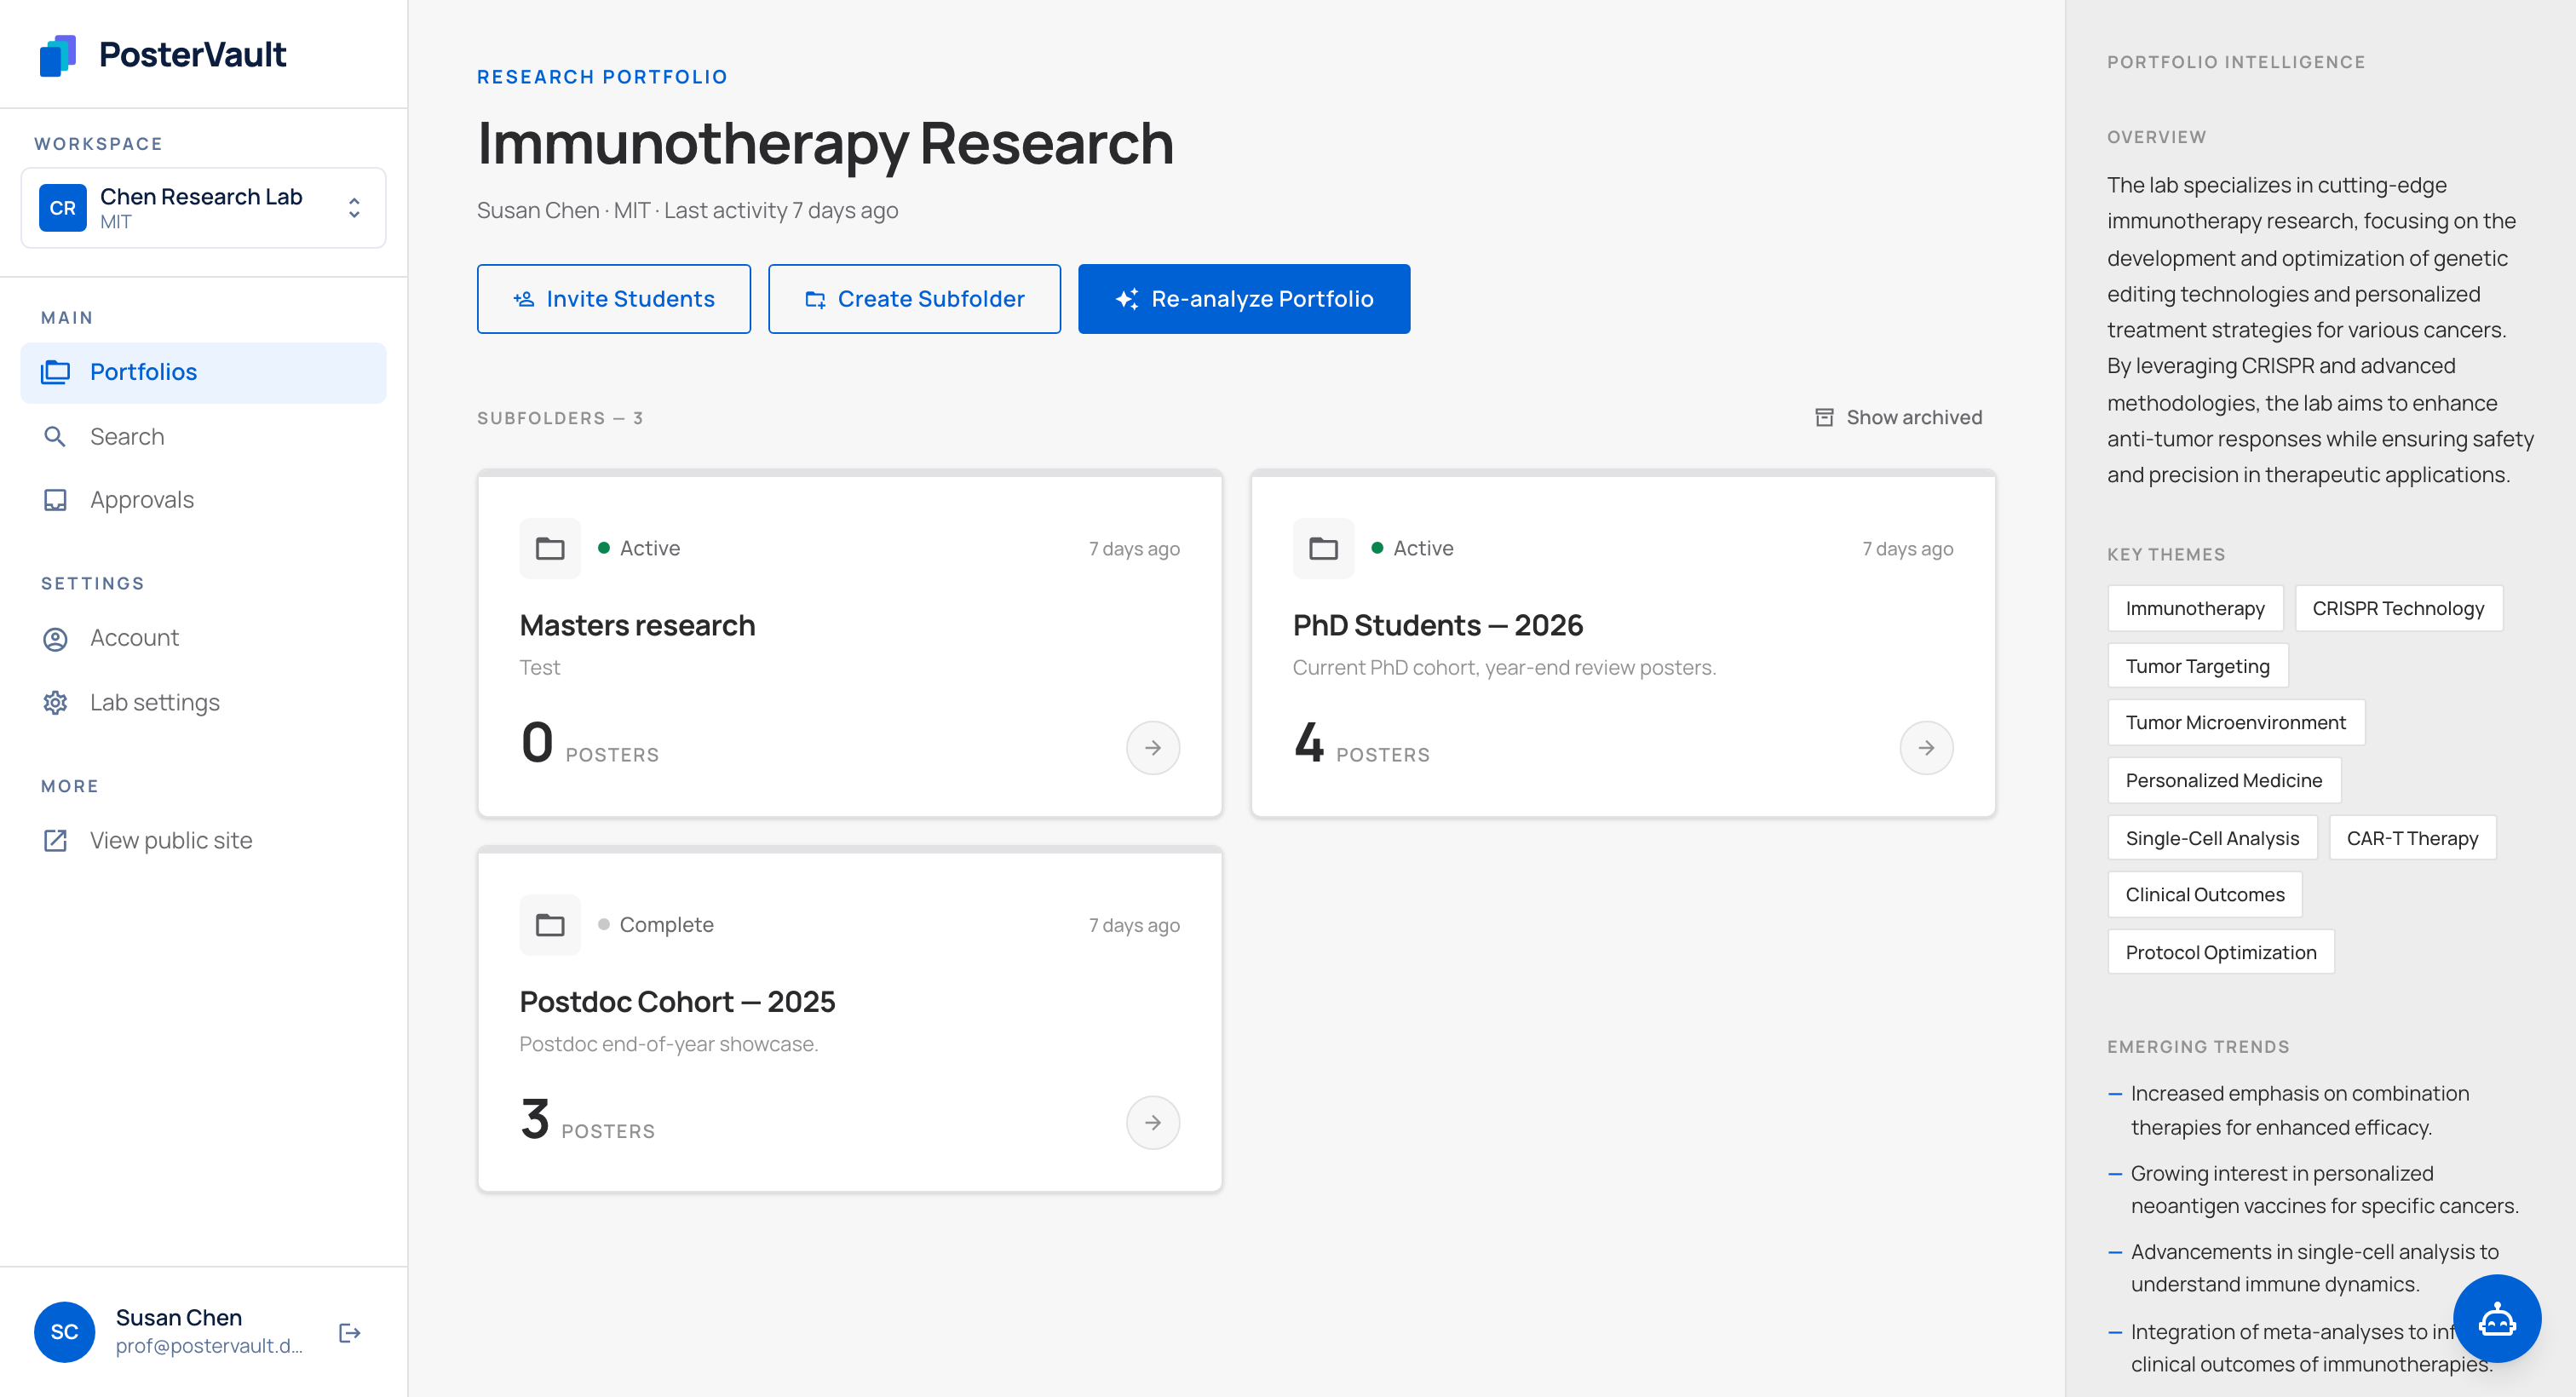Click folder icon on PhD Students card
2576x1397 pixels.
[x=1323, y=548]
